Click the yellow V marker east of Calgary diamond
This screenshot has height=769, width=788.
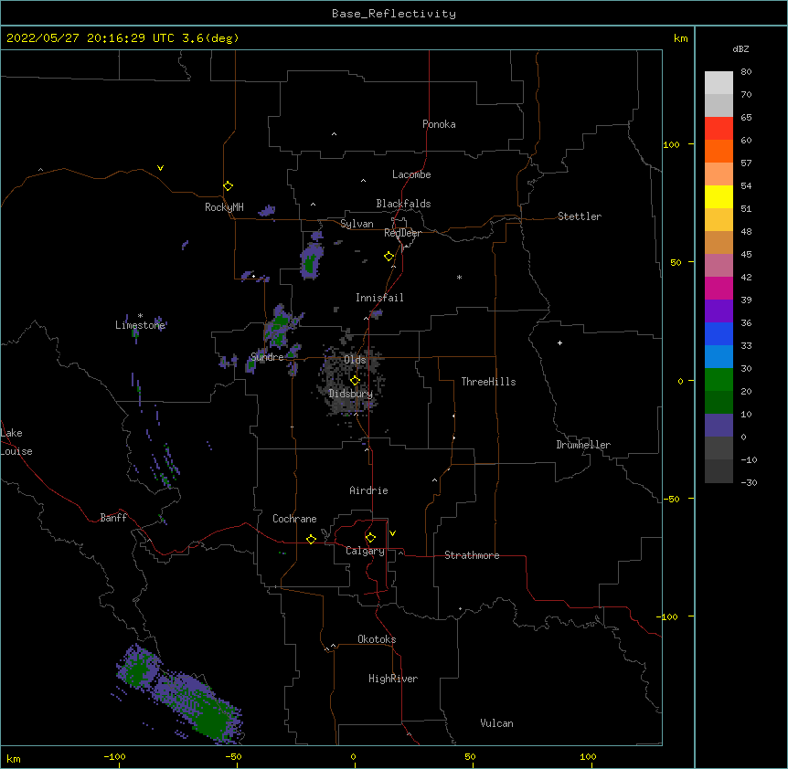click(392, 533)
